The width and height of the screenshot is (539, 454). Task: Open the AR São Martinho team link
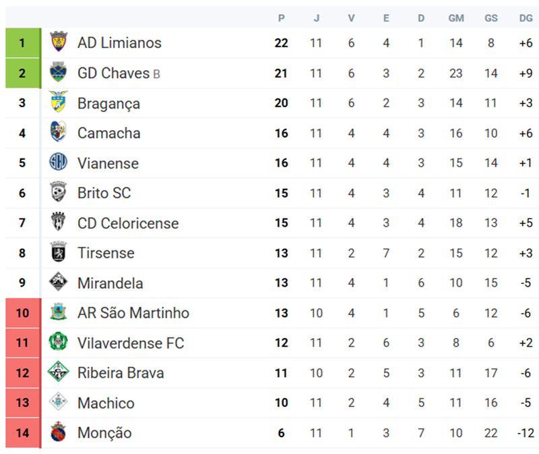click(x=133, y=313)
